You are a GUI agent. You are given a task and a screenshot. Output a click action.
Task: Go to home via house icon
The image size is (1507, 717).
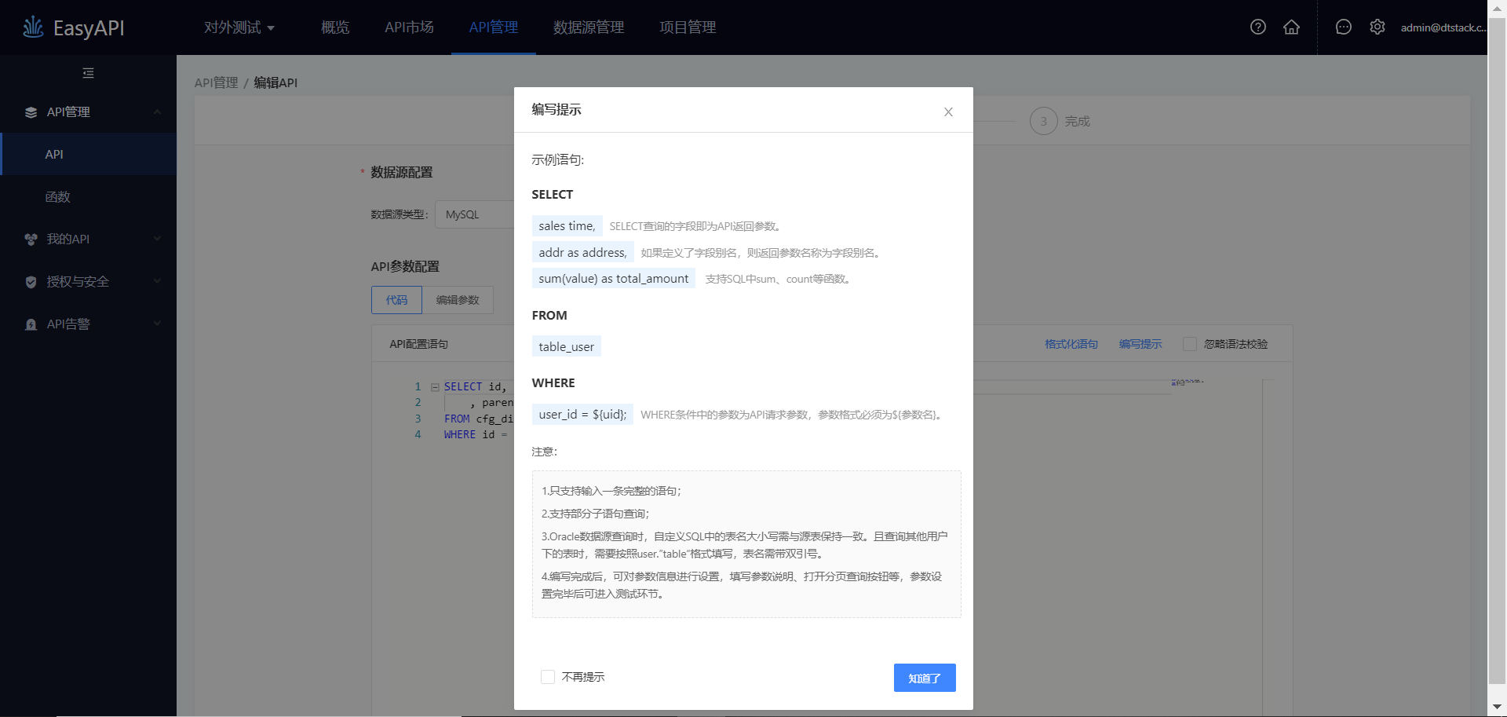click(1291, 27)
